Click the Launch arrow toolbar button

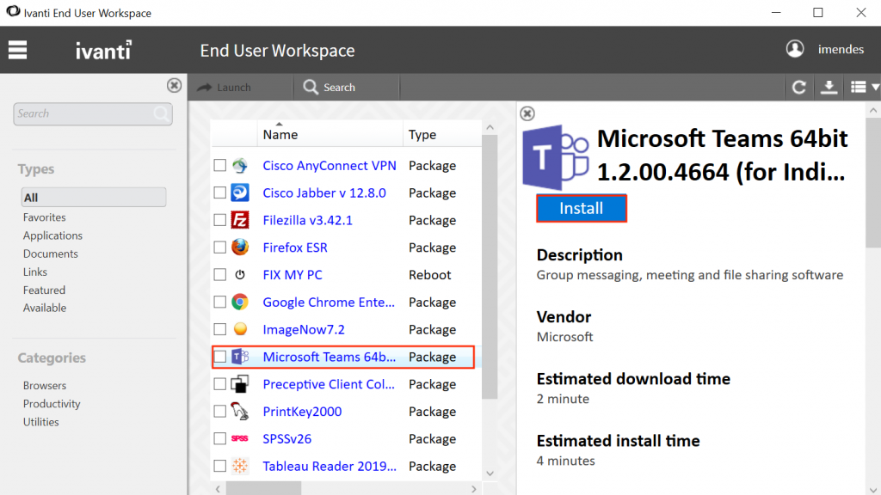[225, 88]
